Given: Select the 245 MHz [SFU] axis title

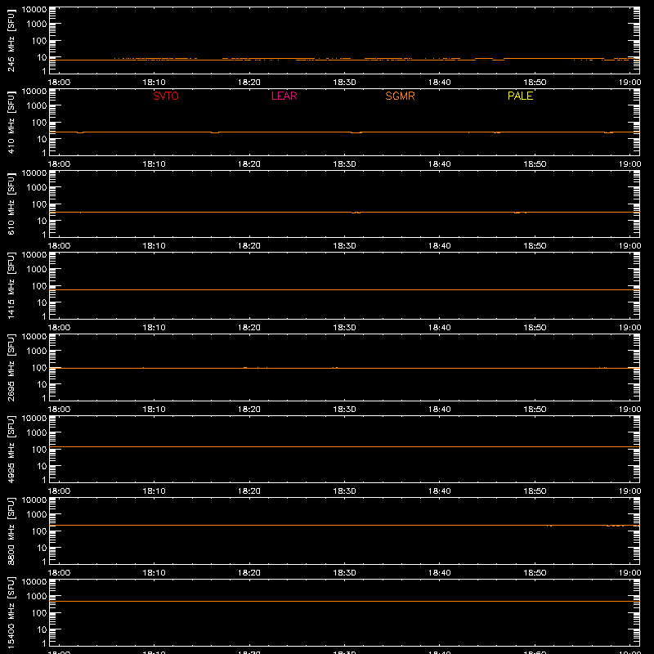Looking at the screenshot, I should click(x=11, y=41).
